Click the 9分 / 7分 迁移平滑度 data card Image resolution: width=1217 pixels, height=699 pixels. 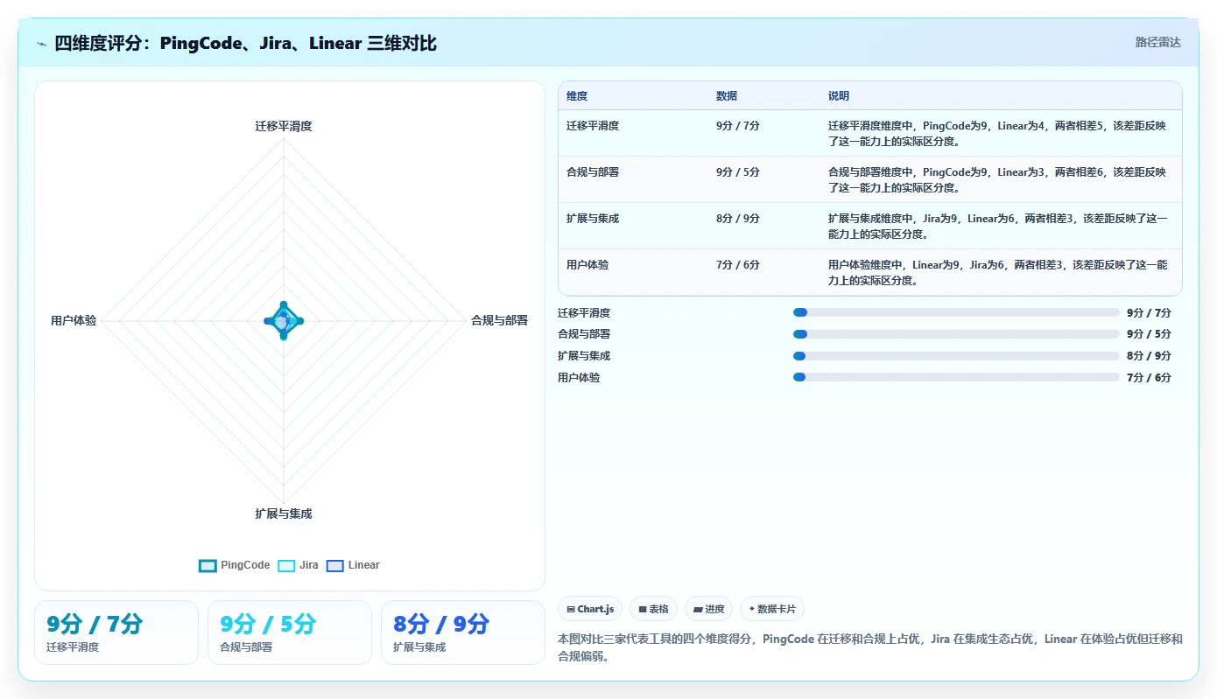116,633
